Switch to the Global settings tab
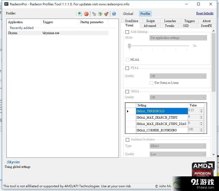This screenshot has width=219, height=191. click(128, 14)
